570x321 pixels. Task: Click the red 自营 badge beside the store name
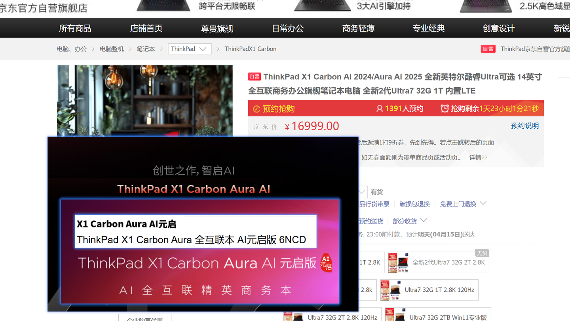[x=488, y=49]
